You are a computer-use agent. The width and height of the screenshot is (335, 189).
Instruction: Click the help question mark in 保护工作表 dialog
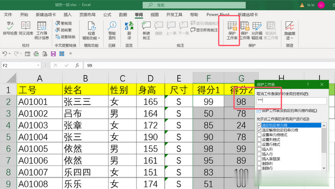tap(308, 85)
